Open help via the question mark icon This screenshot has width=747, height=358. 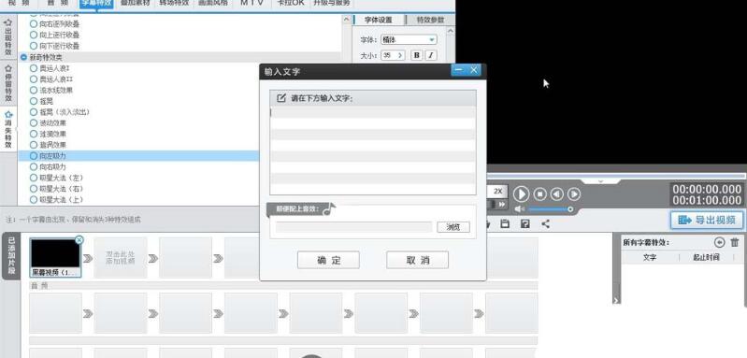525,223
